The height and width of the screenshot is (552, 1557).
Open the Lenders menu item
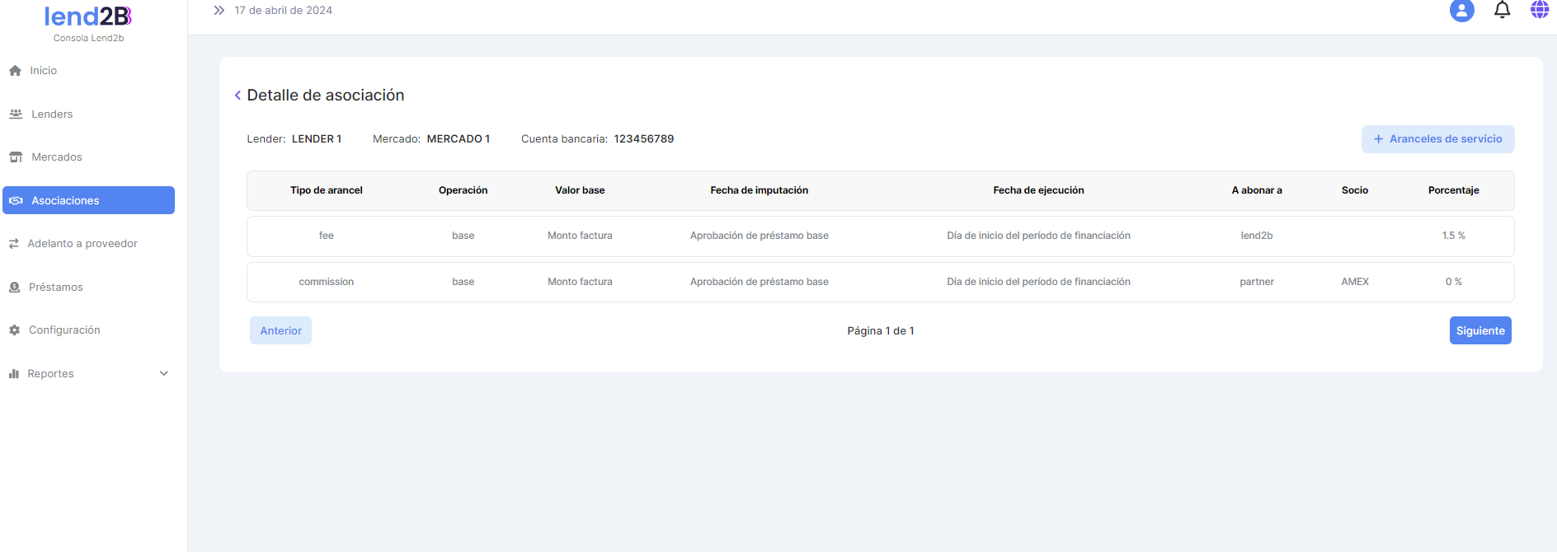coord(52,115)
